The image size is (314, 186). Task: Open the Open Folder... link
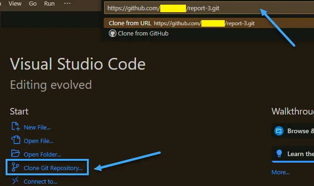[x=42, y=154]
